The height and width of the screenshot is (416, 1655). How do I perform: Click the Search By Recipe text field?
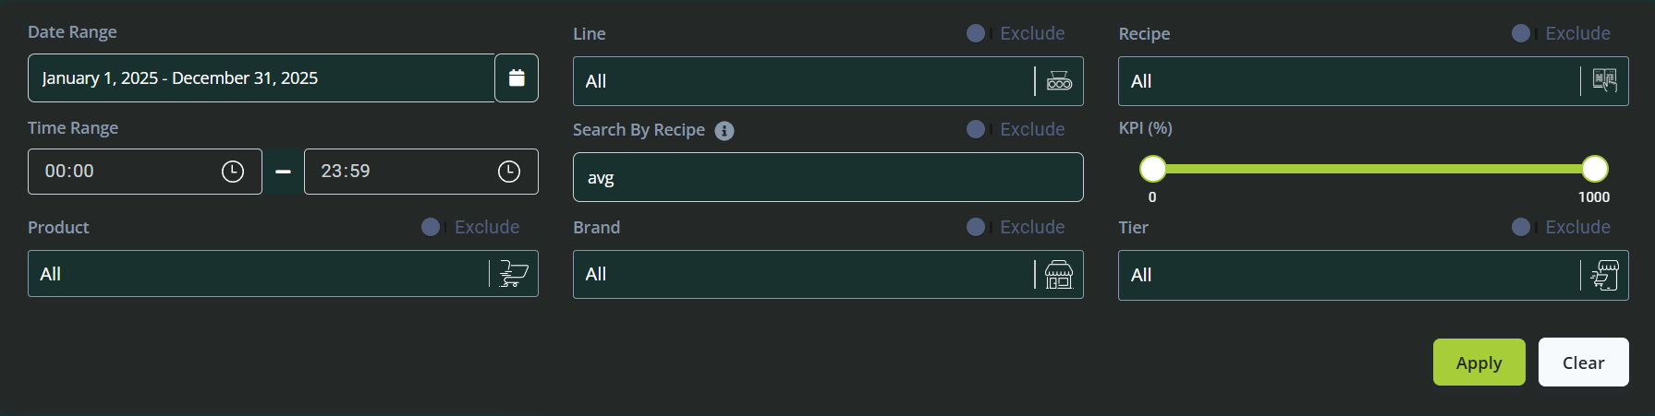[x=827, y=177]
